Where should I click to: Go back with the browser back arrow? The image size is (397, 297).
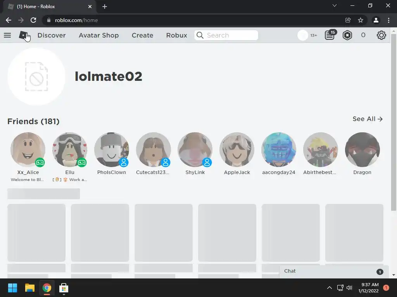[9, 20]
